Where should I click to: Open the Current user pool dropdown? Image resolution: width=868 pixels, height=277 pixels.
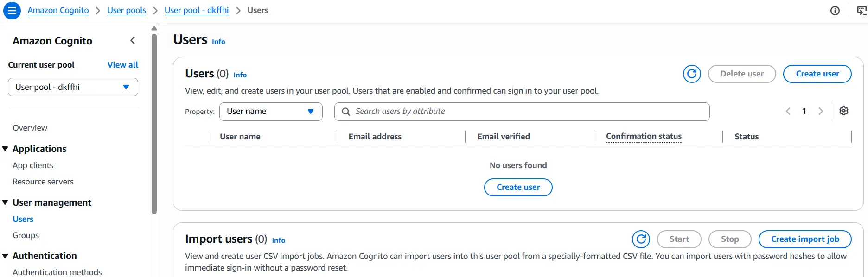tap(73, 87)
